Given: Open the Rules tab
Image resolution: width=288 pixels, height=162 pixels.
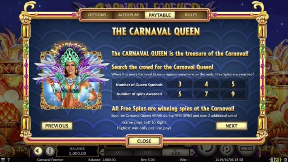Looking at the screenshot, I should 191,15.
